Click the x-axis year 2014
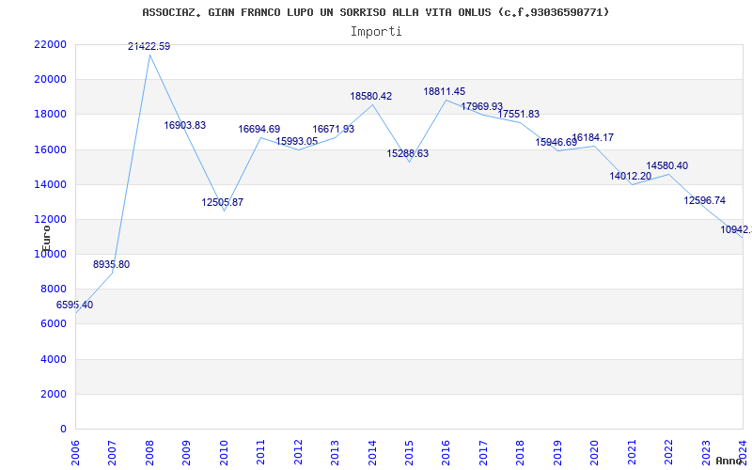Screen dimensions: 752x470 pos(372,451)
